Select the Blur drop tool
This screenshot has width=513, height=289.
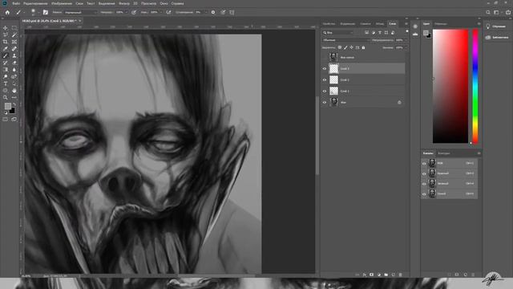coord(14,70)
